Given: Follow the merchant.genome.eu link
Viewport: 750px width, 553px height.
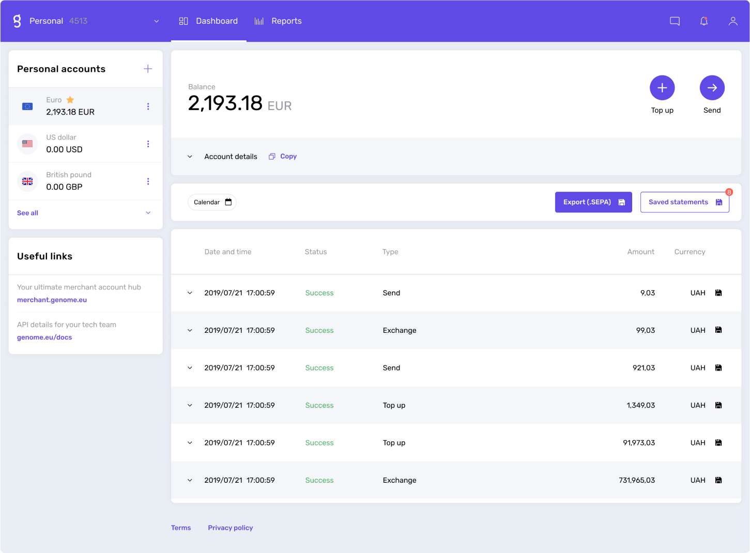Looking at the screenshot, I should click(x=52, y=300).
